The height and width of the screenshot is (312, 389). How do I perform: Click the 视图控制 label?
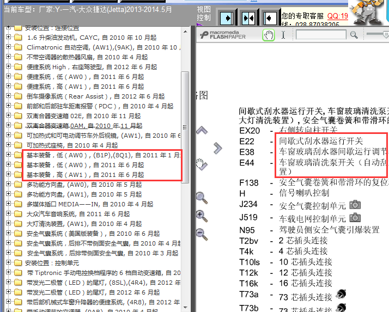point(204,14)
